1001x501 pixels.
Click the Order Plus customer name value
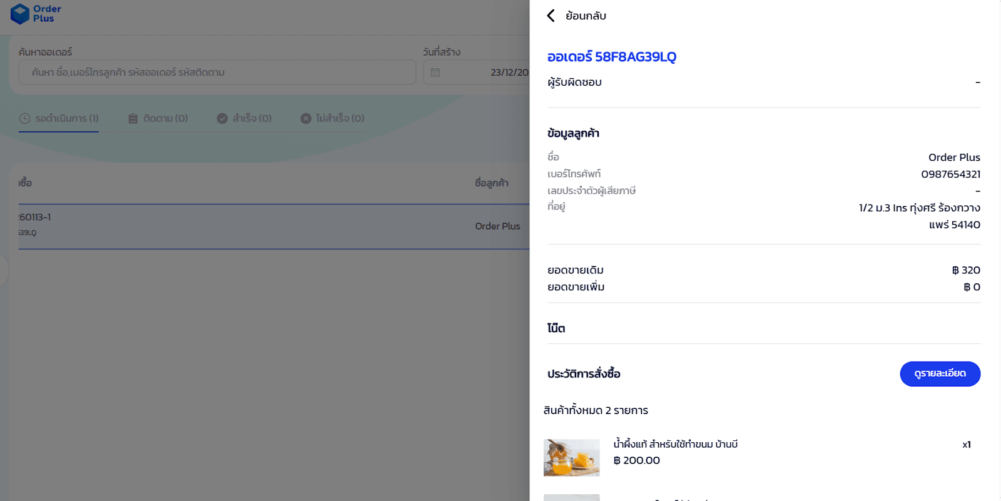(x=953, y=157)
